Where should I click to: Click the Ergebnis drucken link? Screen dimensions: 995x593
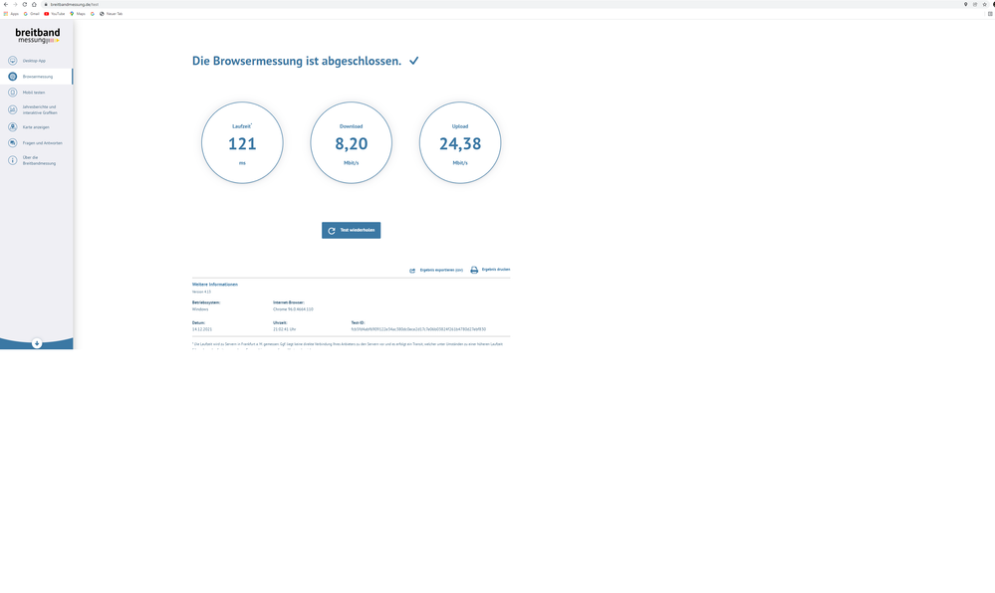pyautogui.click(x=496, y=270)
